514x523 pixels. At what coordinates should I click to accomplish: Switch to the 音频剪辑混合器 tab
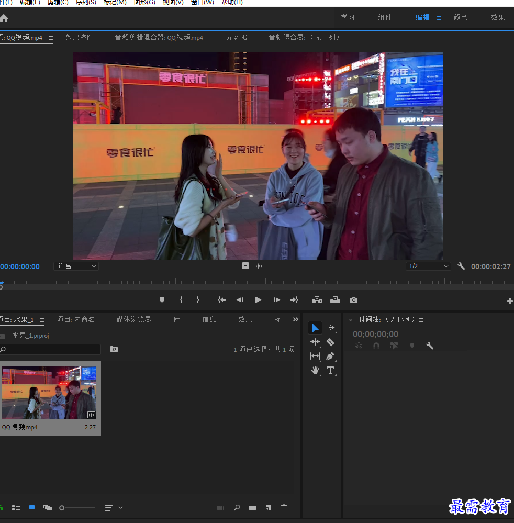tap(159, 37)
